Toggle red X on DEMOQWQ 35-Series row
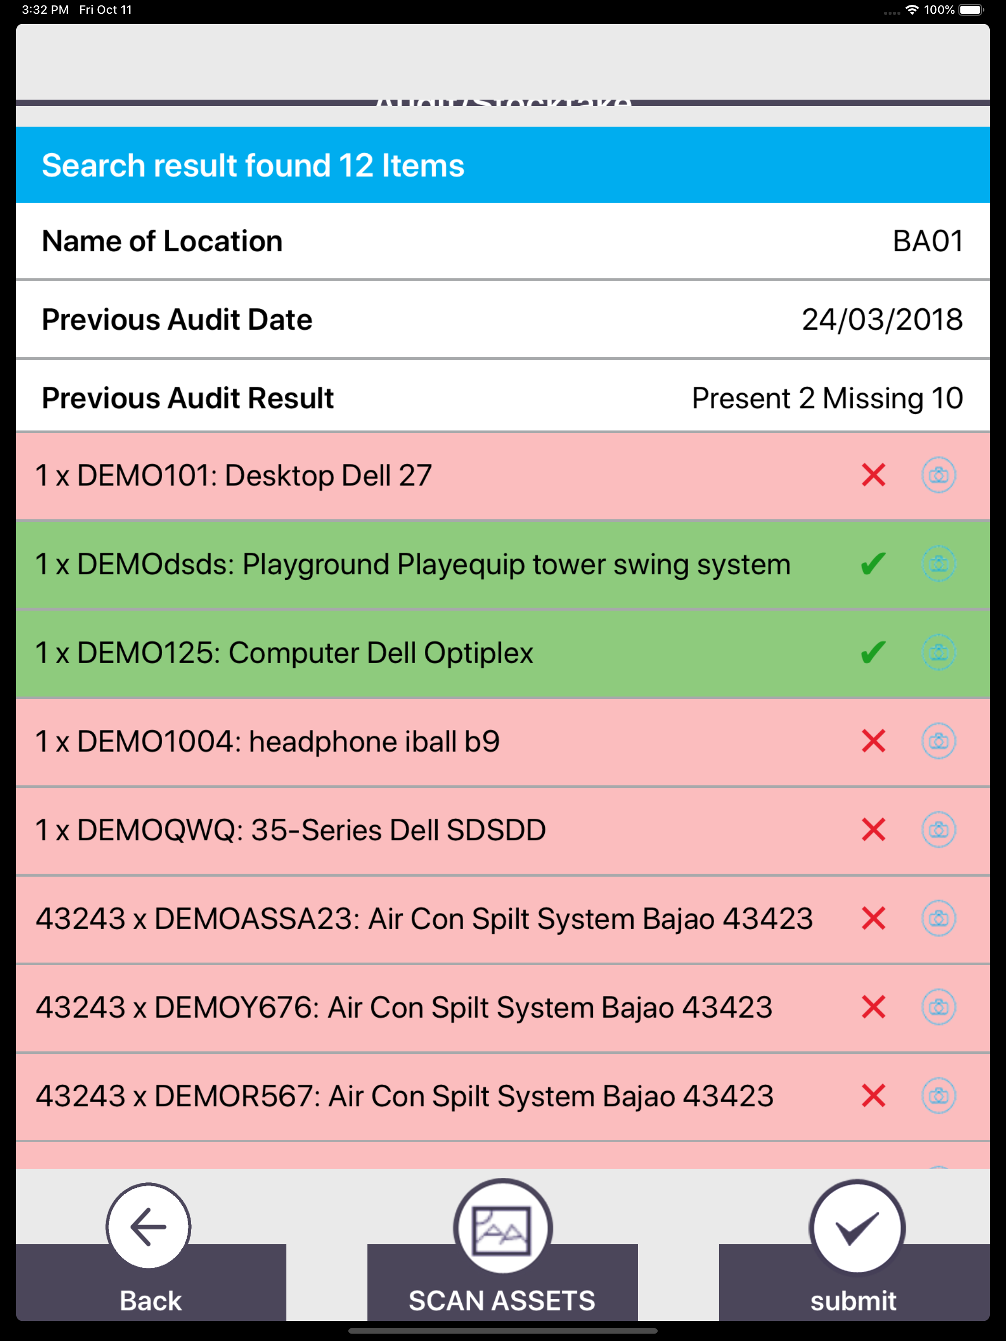The height and width of the screenshot is (1341, 1006). coord(873,830)
